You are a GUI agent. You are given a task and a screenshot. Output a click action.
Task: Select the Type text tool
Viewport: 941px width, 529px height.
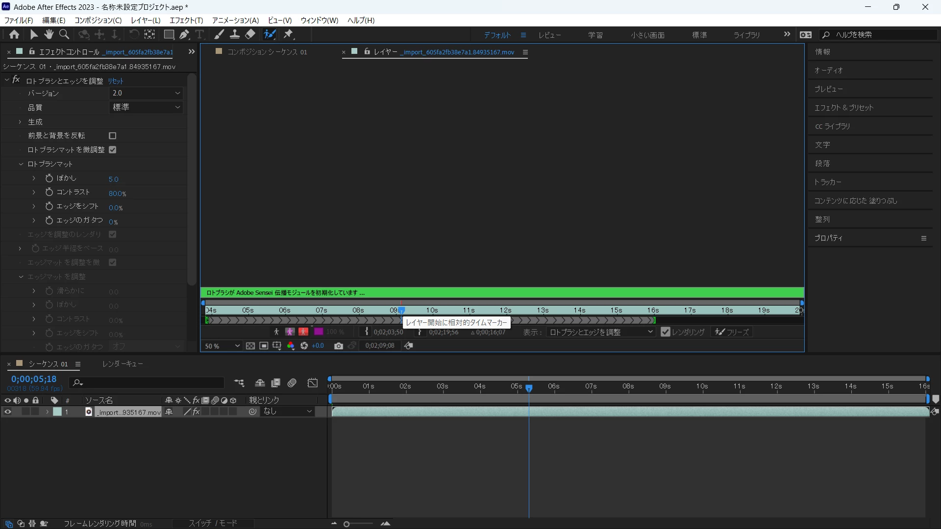(x=199, y=34)
